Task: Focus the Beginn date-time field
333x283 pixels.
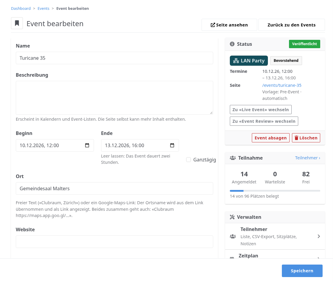Action: click(x=55, y=145)
